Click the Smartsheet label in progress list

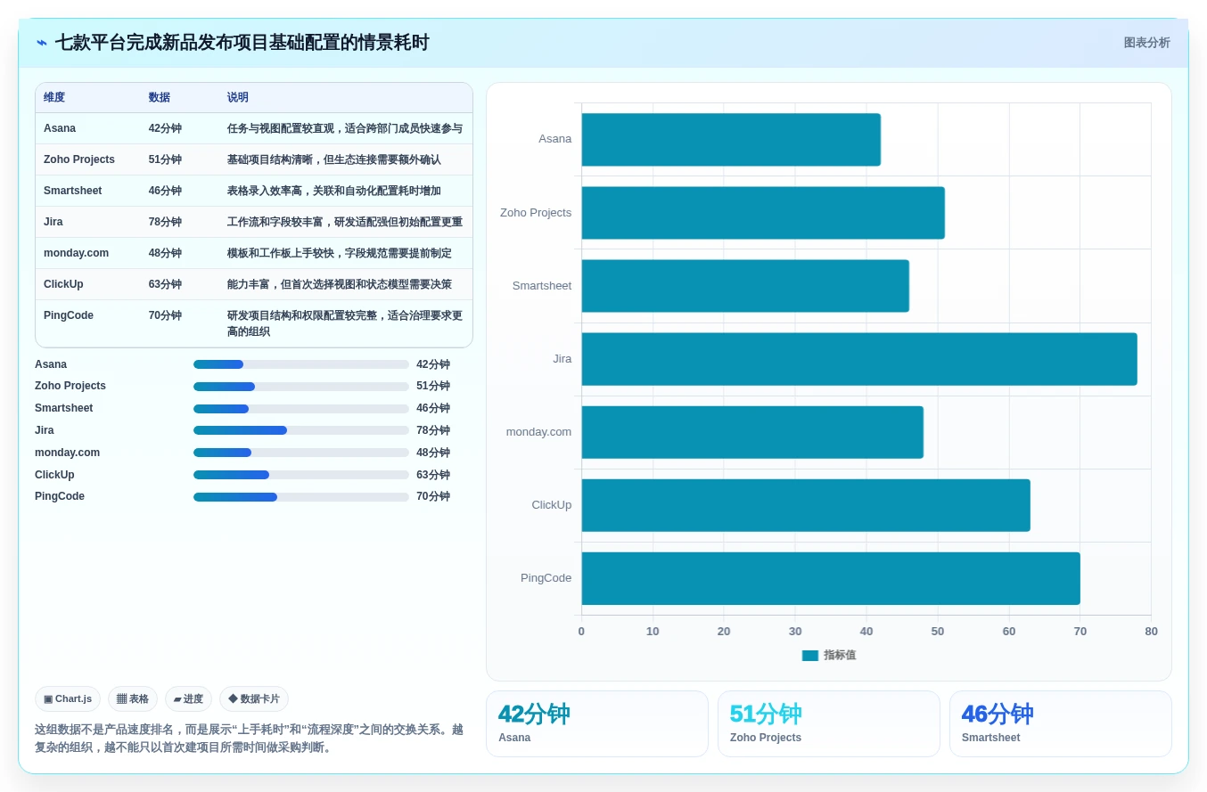coord(63,408)
